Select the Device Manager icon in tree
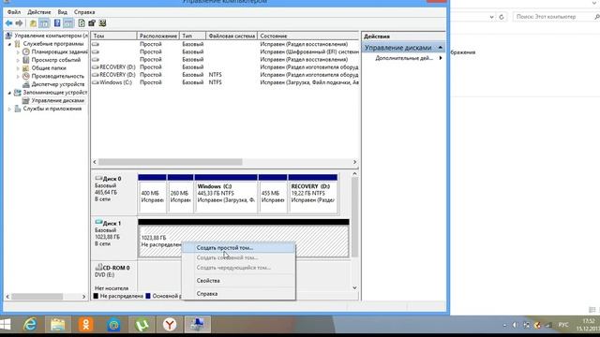The image size is (600, 337). (26, 84)
